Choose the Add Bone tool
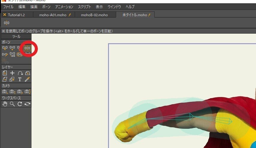Screen dimensions: 256x148 [12, 48]
